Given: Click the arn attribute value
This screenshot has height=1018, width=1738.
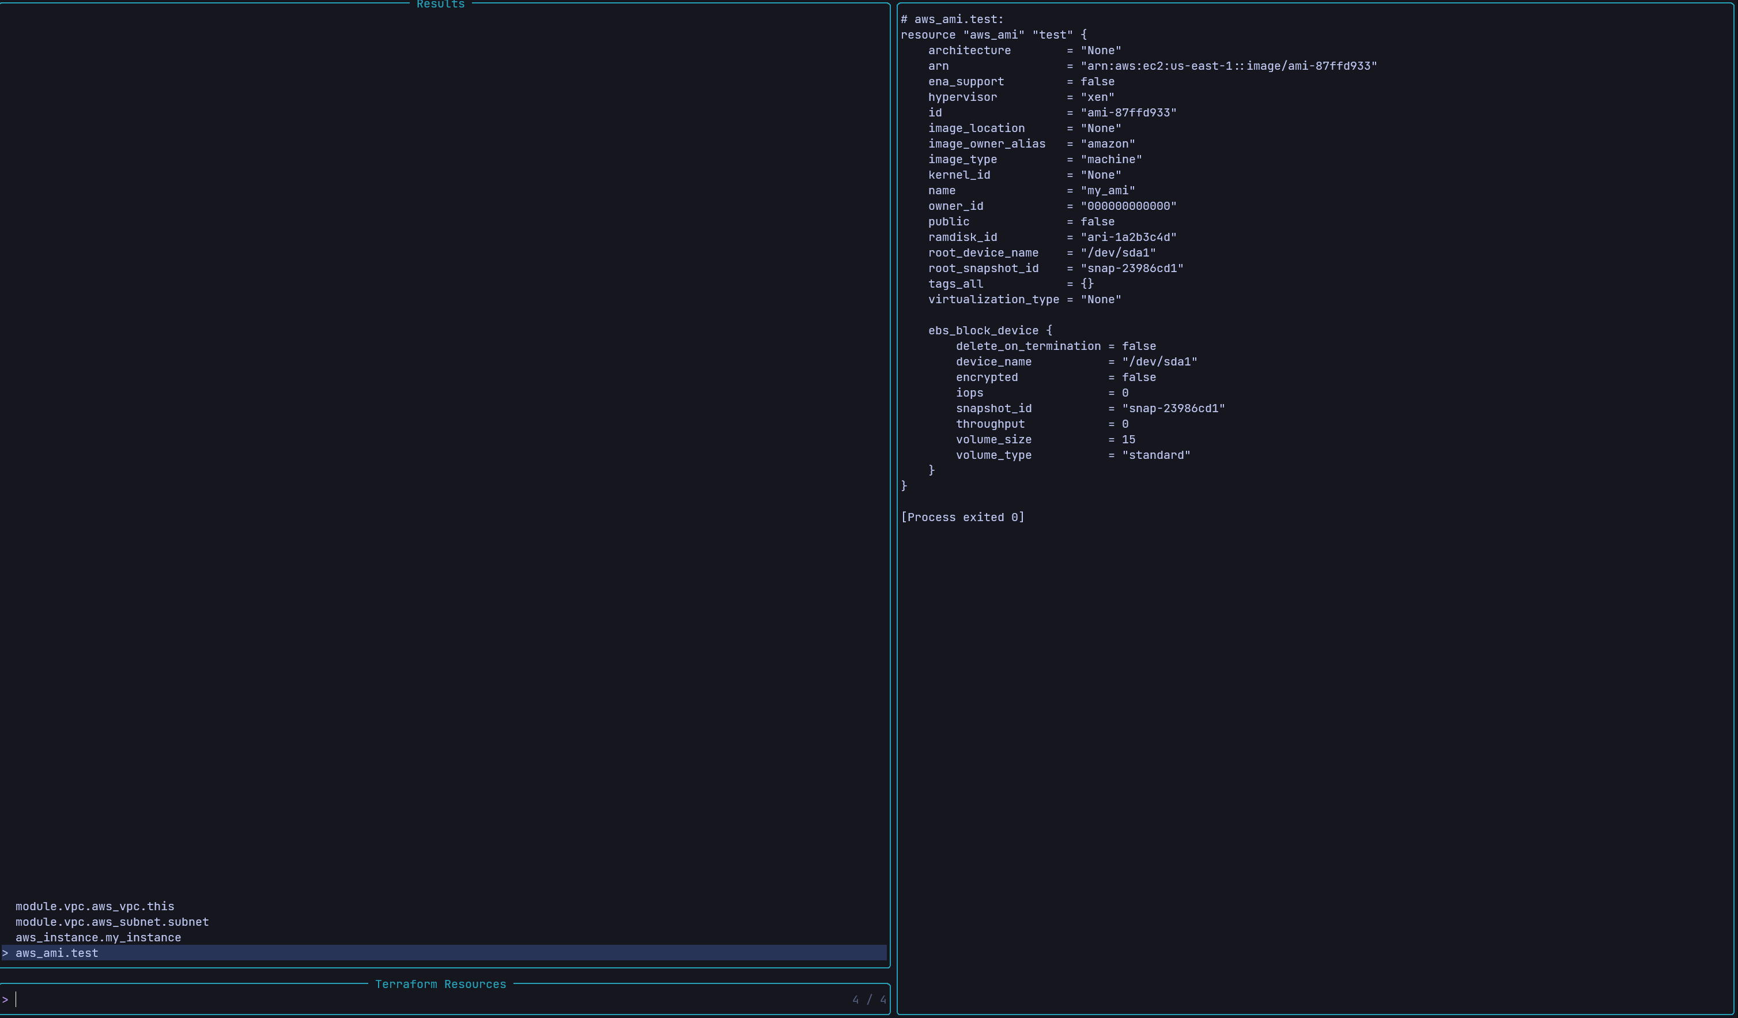Looking at the screenshot, I should (1229, 66).
